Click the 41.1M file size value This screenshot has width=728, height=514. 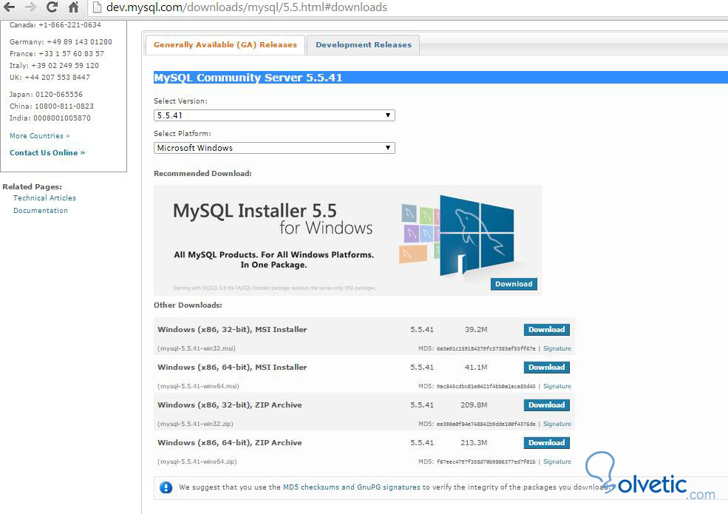(x=476, y=367)
